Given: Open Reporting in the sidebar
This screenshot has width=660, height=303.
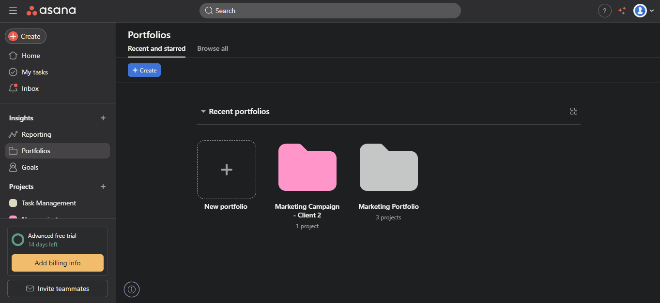Looking at the screenshot, I should pos(36,134).
